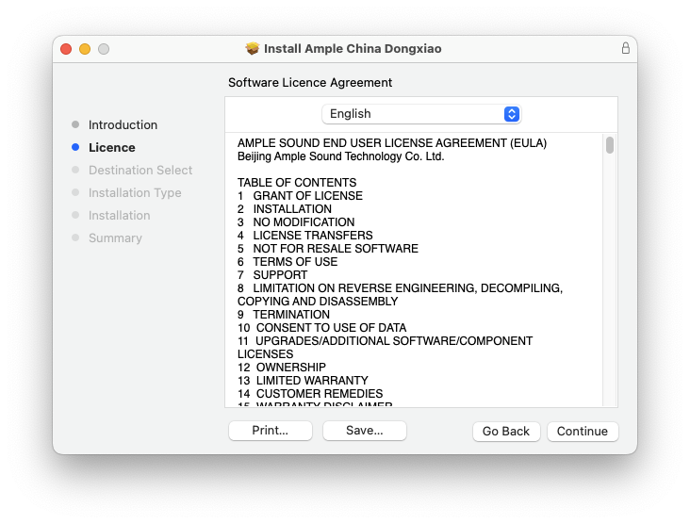Click the Installation step in sidebar
The height and width of the screenshot is (524, 690).
[119, 216]
